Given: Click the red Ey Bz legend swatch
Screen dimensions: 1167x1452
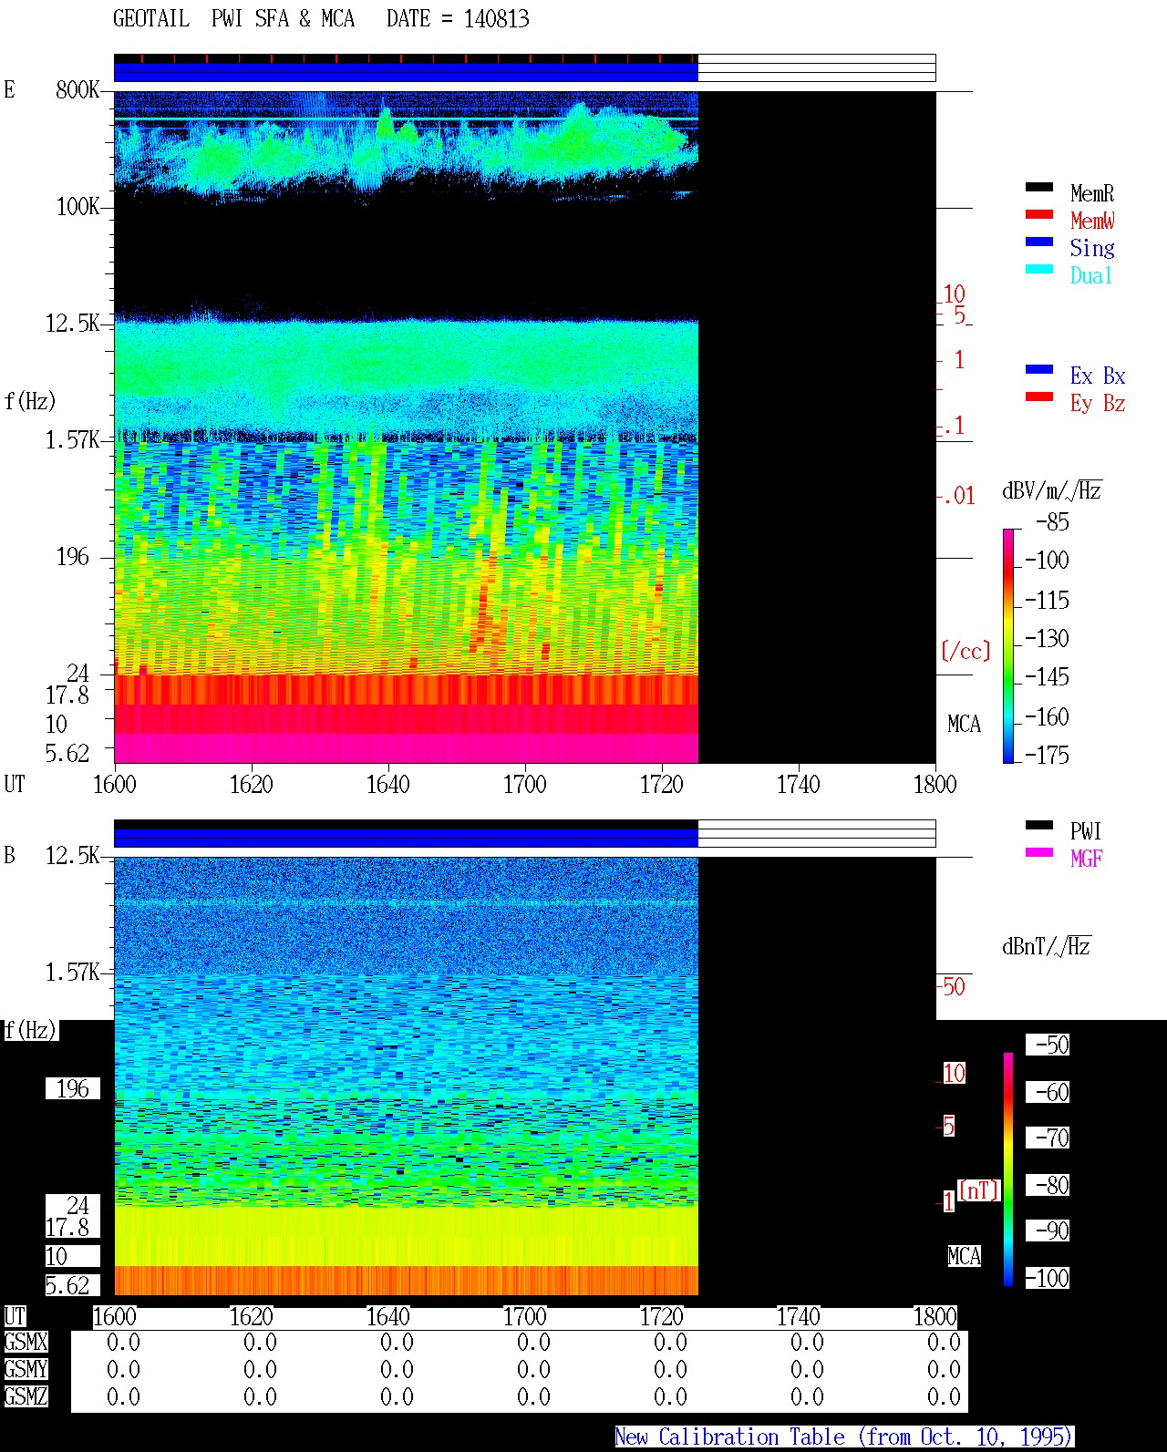Looking at the screenshot, I should click(x=1038, y=396).
